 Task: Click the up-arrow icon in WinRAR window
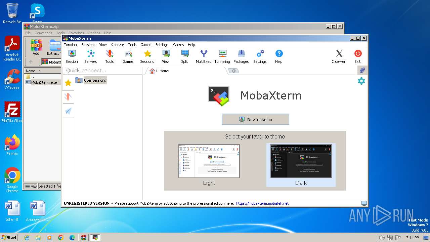(31, 62)
